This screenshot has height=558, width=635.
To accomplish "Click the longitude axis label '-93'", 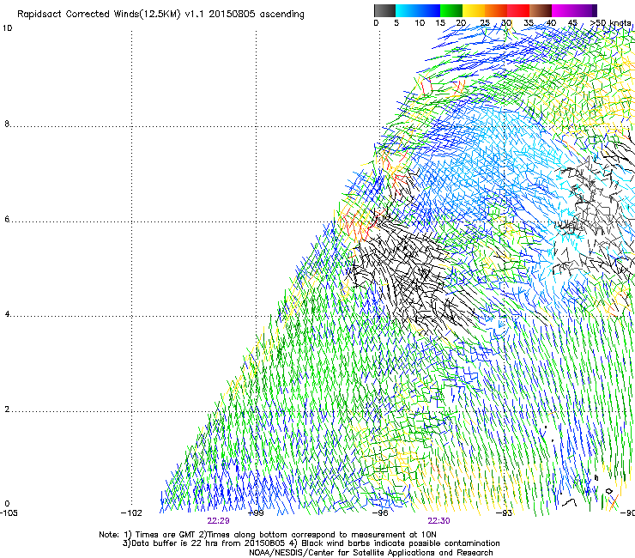I will click(505, 513).
